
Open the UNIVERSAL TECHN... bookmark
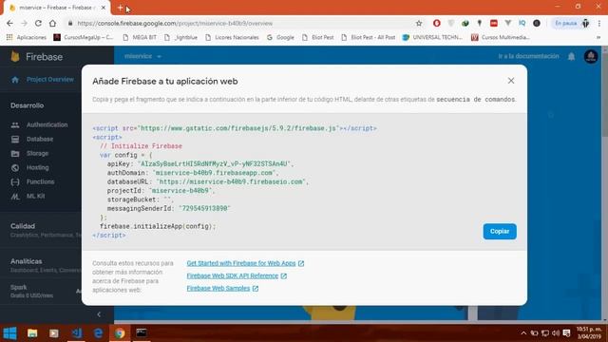(x=433, y=37)
